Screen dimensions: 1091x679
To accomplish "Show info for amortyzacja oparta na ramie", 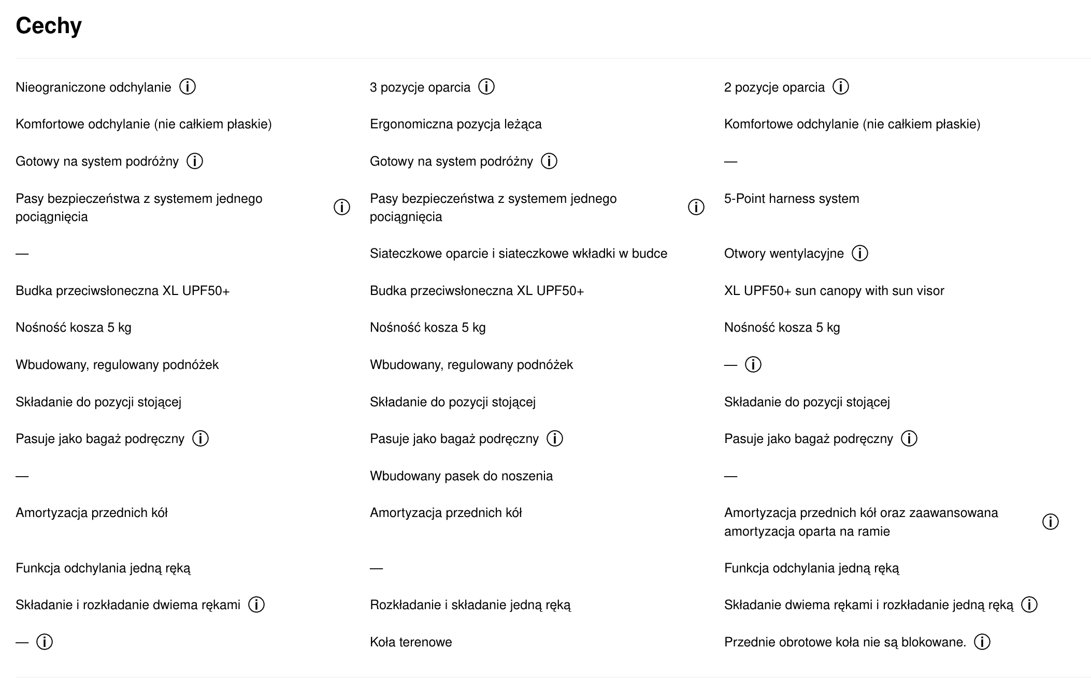I will (x=1051, y=522).
